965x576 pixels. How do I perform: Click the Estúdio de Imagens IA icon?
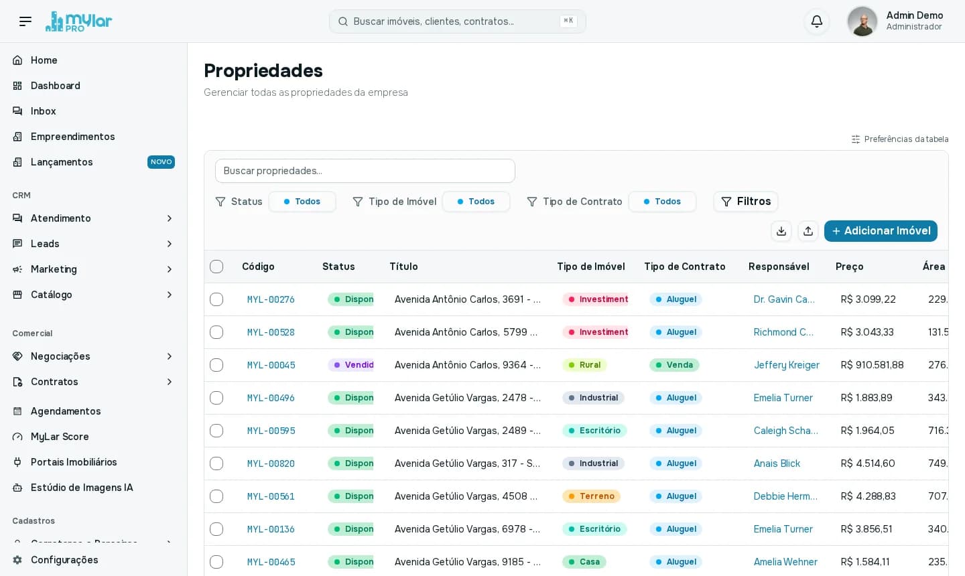[17, 488]
